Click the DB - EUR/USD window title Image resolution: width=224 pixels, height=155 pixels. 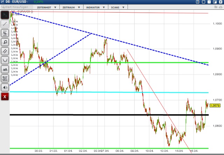tap(17, 2)
